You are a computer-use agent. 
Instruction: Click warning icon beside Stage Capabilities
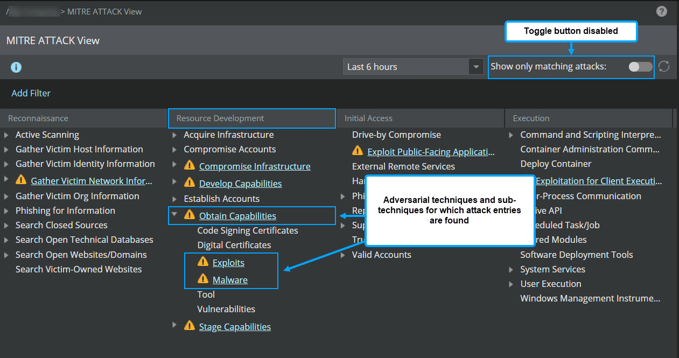(x=190, y=325)
